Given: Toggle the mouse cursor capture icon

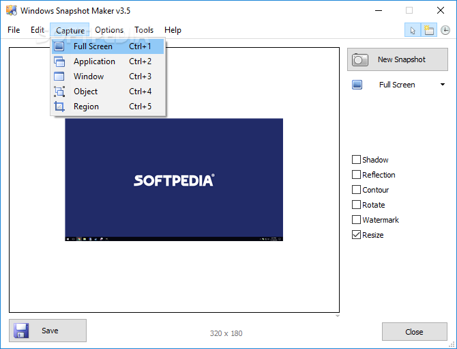Looking at the screenshot, I should (413, 30).
